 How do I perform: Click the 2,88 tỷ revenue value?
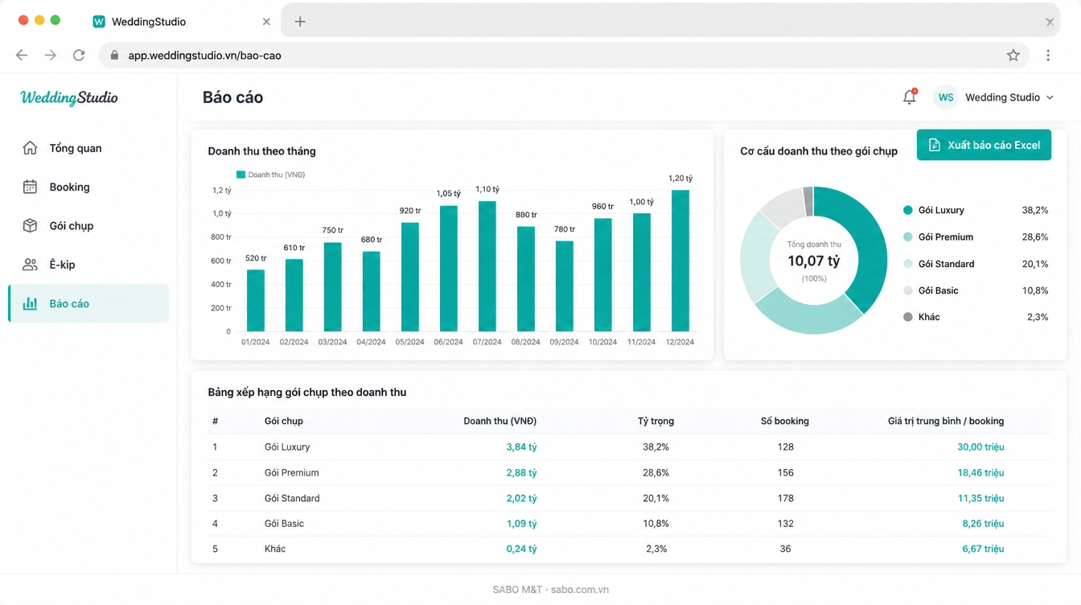coord(521,472)
